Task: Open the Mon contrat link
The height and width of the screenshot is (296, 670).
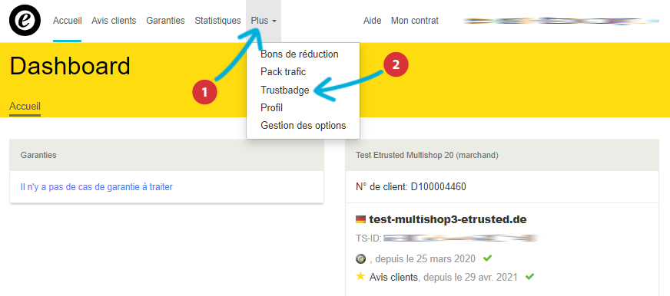Action: click(414, 21)
